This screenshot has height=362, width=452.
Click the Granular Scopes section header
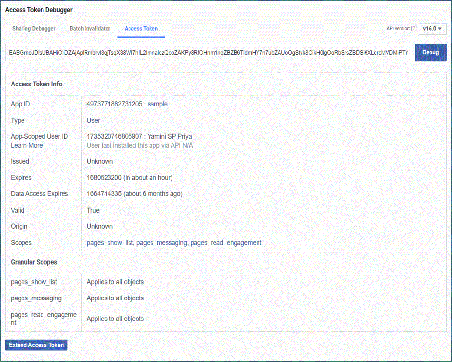click(34, 262)
